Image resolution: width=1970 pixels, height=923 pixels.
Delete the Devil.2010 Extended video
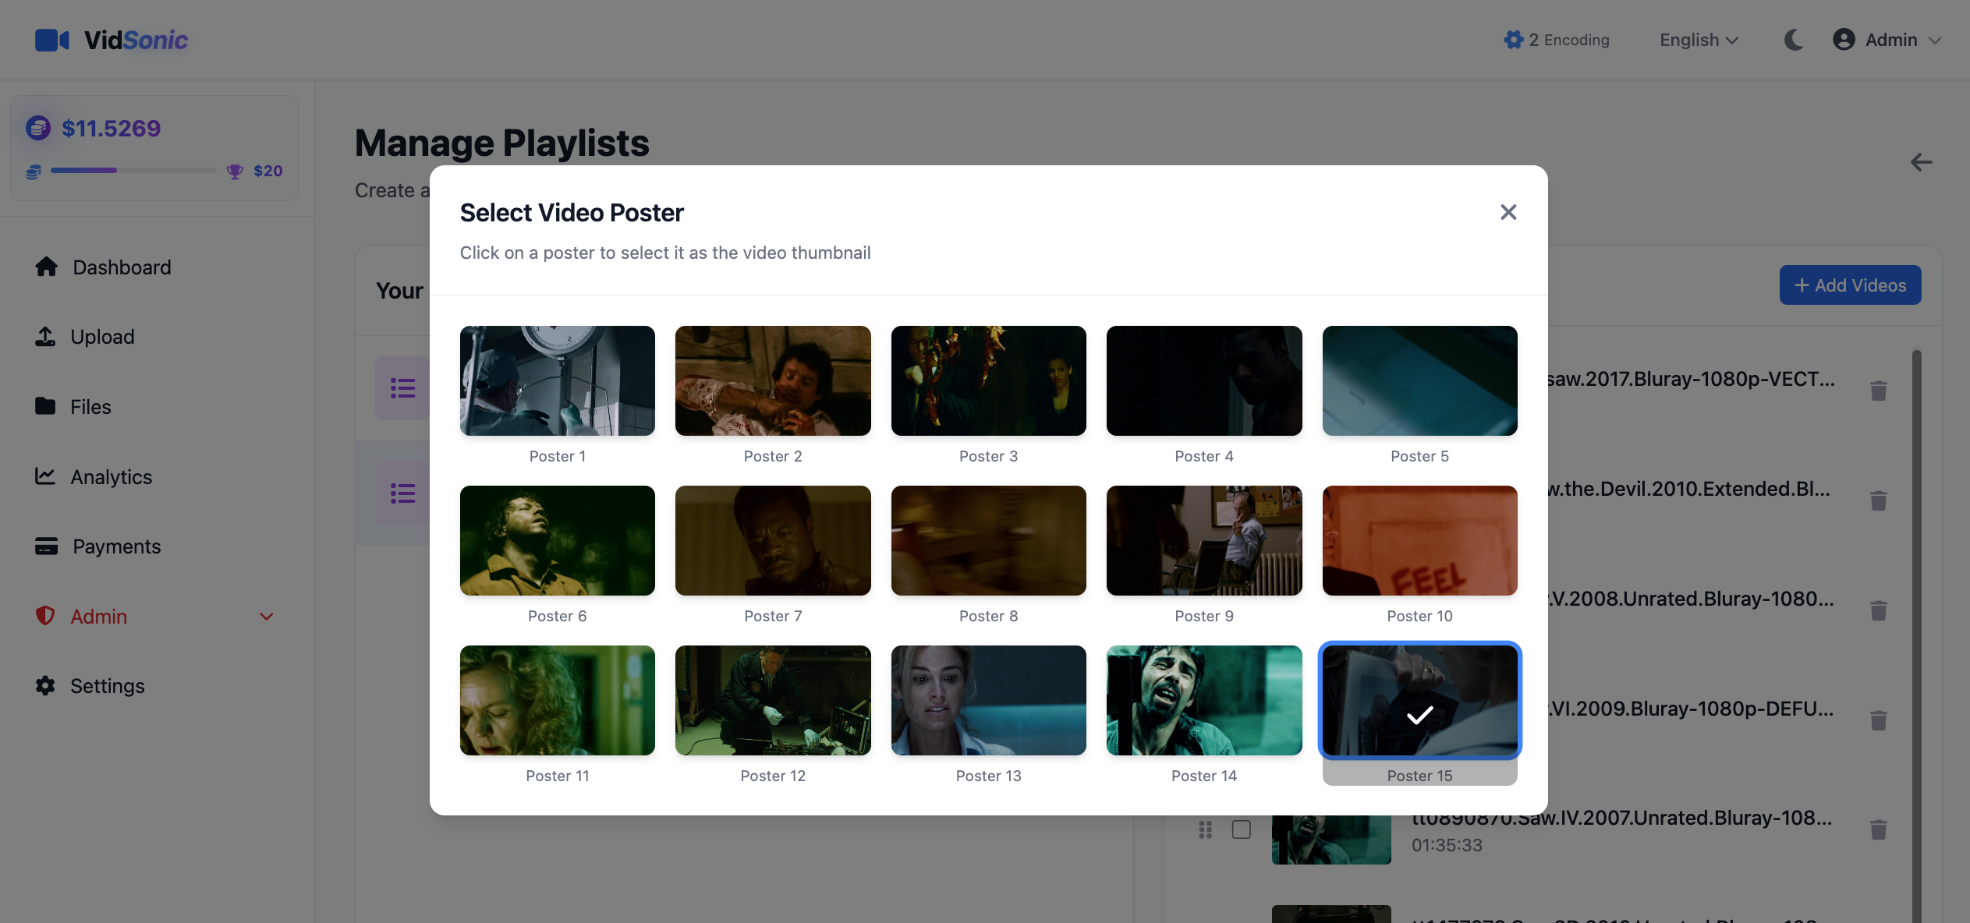(x=1878, y=500)
